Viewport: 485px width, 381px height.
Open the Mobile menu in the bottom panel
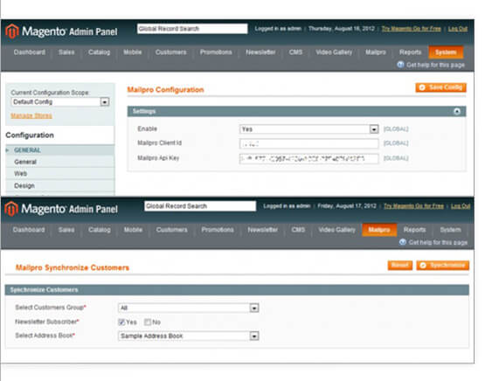click(x=134, y=230)
